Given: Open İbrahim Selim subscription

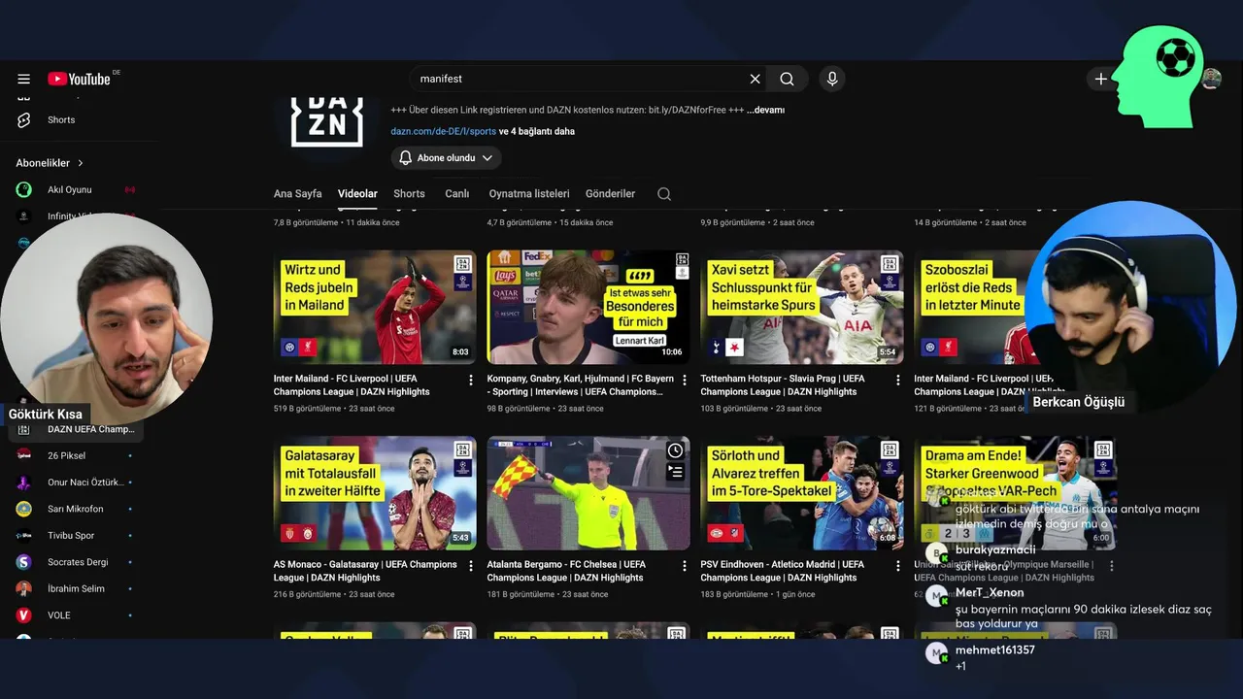Looking at the screenshot, I should pos(74,588).
